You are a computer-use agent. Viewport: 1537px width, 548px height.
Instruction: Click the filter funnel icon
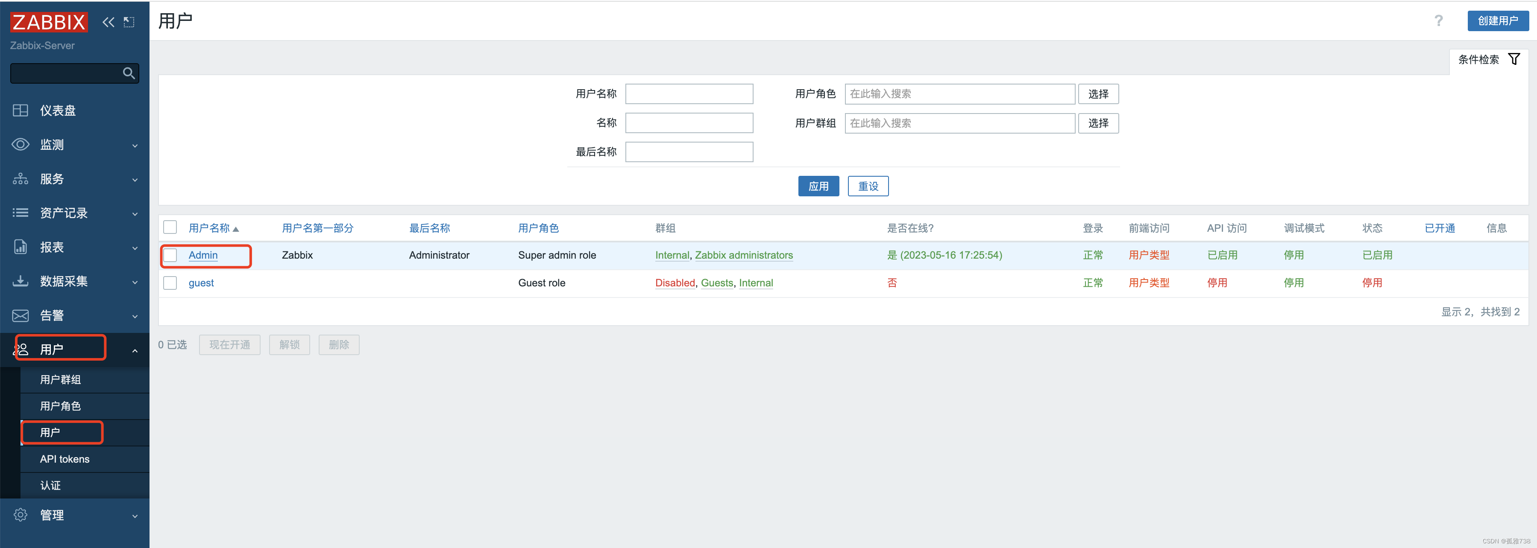pos(1514,59)
